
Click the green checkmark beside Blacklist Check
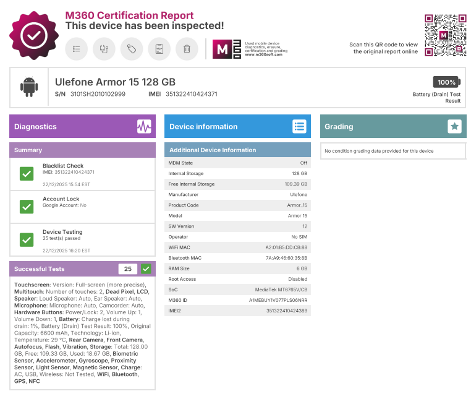click(x=27, y=174)
